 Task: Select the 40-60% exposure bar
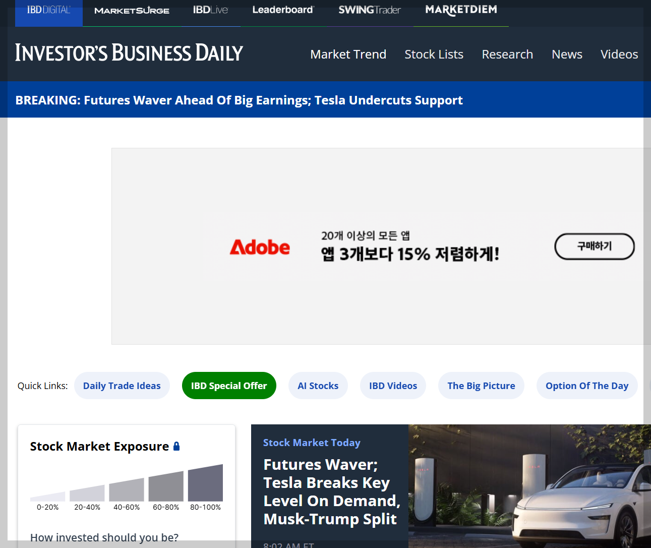(127, 489)
